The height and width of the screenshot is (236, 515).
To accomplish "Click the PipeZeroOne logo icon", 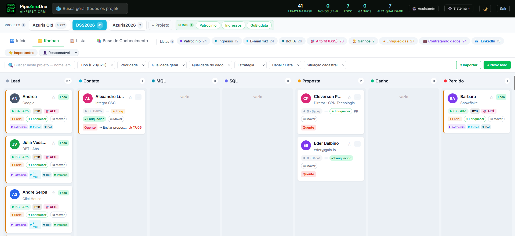I will click(x=11, y=9).
